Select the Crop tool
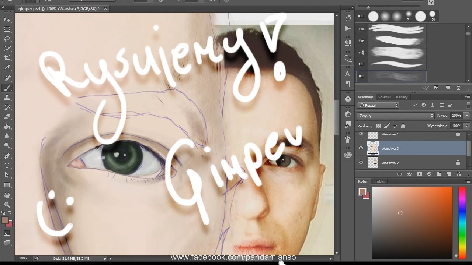 pyautogui.click(x=7, y=58)
